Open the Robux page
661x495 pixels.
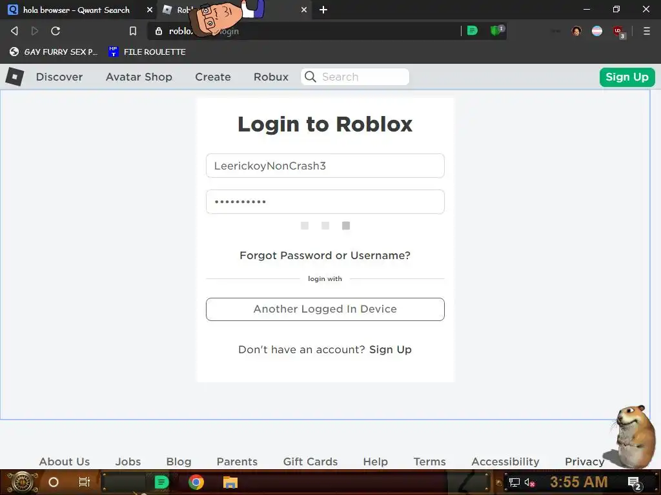[271, 77]
